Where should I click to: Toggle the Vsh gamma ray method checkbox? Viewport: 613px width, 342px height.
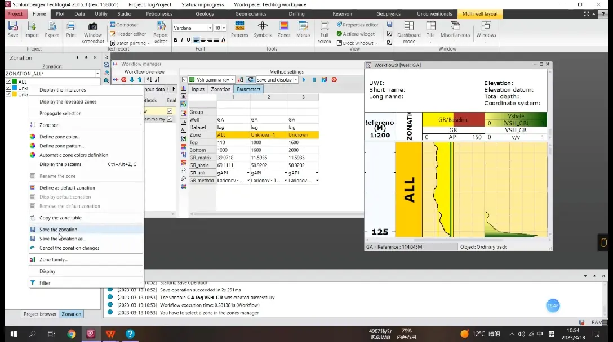pos(185,80)
